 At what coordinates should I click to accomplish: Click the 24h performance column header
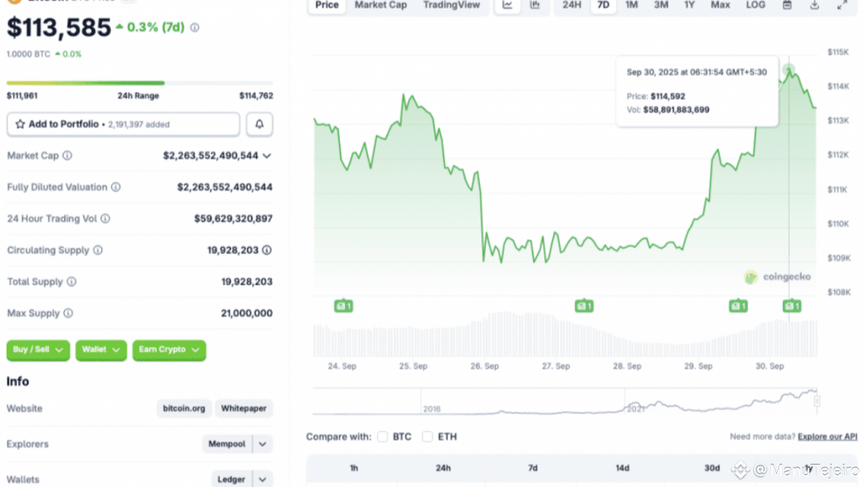[x=443, y=468]
